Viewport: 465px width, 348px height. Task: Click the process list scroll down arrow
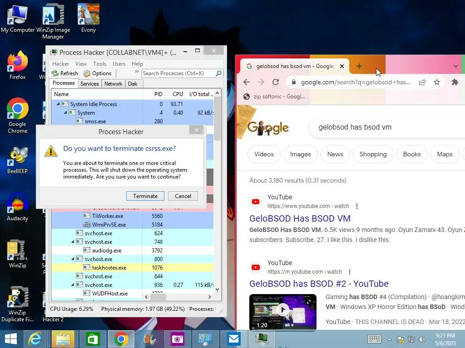click(218, 290)
